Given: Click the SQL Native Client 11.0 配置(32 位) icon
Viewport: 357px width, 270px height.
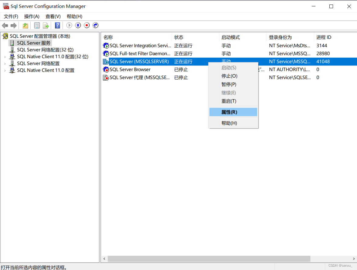Looking at the screenshot, I should (12, 57).
